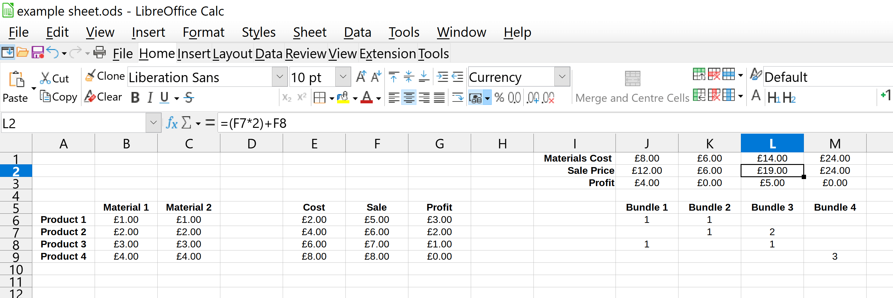Click the Clear direct formatting button
The image size is (893, 298).
pos(103,97)
